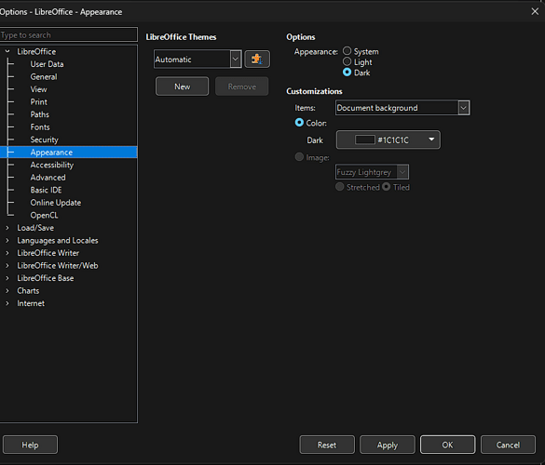Collapse the LibreOffice tree section
The image size is (545, 465).
pyautogui.click(x=7, y=51)
